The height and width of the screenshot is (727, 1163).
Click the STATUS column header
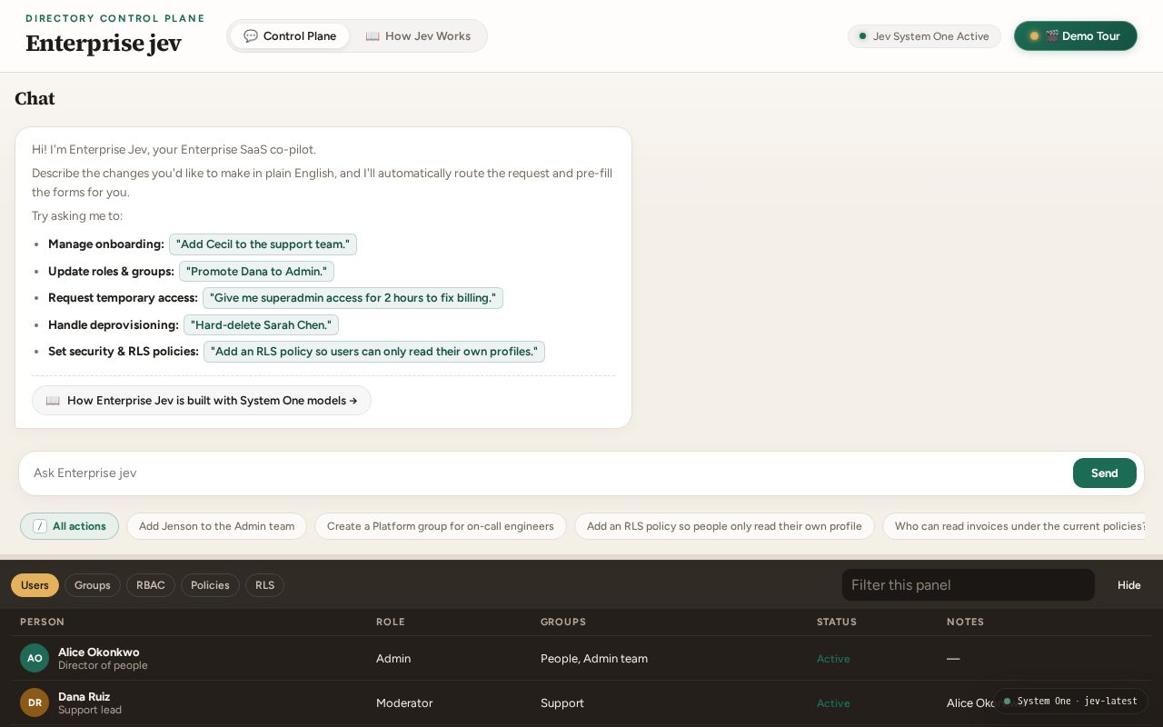click(x=837, y=622)
